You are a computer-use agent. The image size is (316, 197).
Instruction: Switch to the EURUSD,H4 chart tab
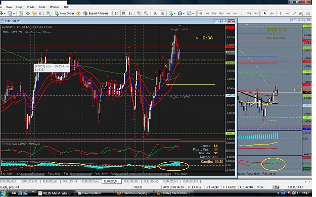(x=70, y=181)
